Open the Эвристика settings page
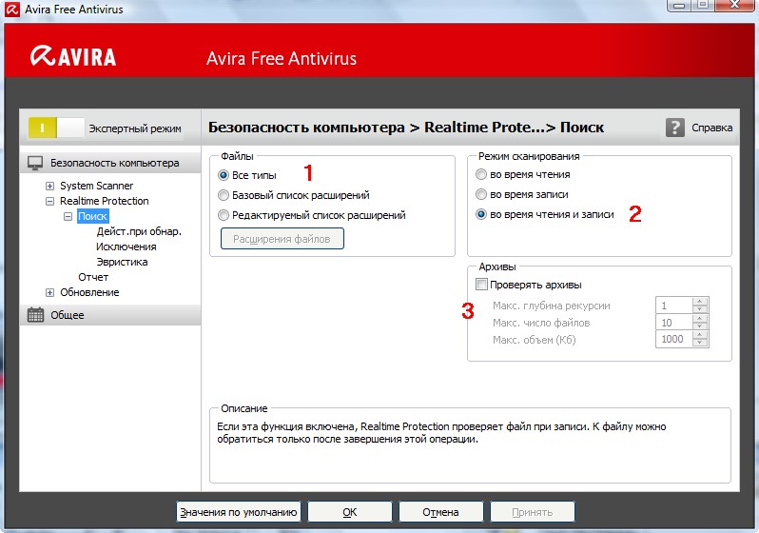The height and width of the screenshot is (533, 759). [x=122, y=262]
